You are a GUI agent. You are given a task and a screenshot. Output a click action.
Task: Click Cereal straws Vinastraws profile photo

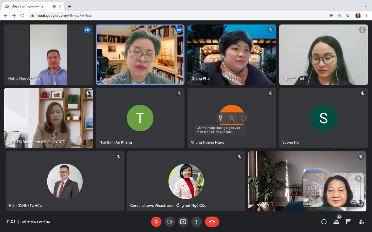coord(186,181)
